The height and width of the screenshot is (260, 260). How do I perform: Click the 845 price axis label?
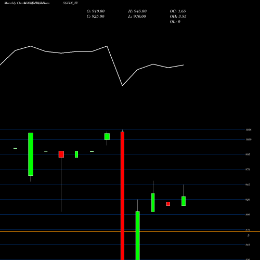pos(248,245)
